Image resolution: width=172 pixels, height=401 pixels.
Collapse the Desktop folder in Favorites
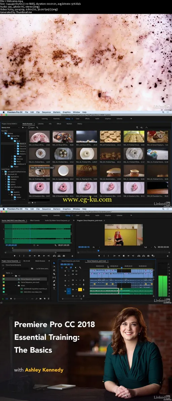click(x=3, y=133)
